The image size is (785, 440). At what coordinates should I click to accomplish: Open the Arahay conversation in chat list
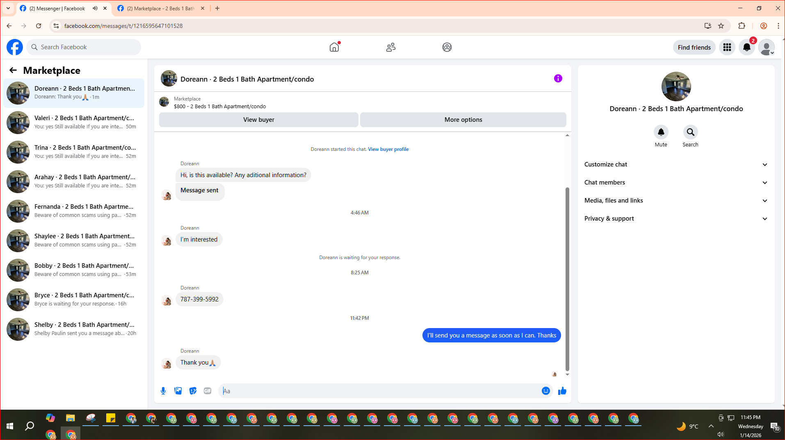[x=74, y=182]
